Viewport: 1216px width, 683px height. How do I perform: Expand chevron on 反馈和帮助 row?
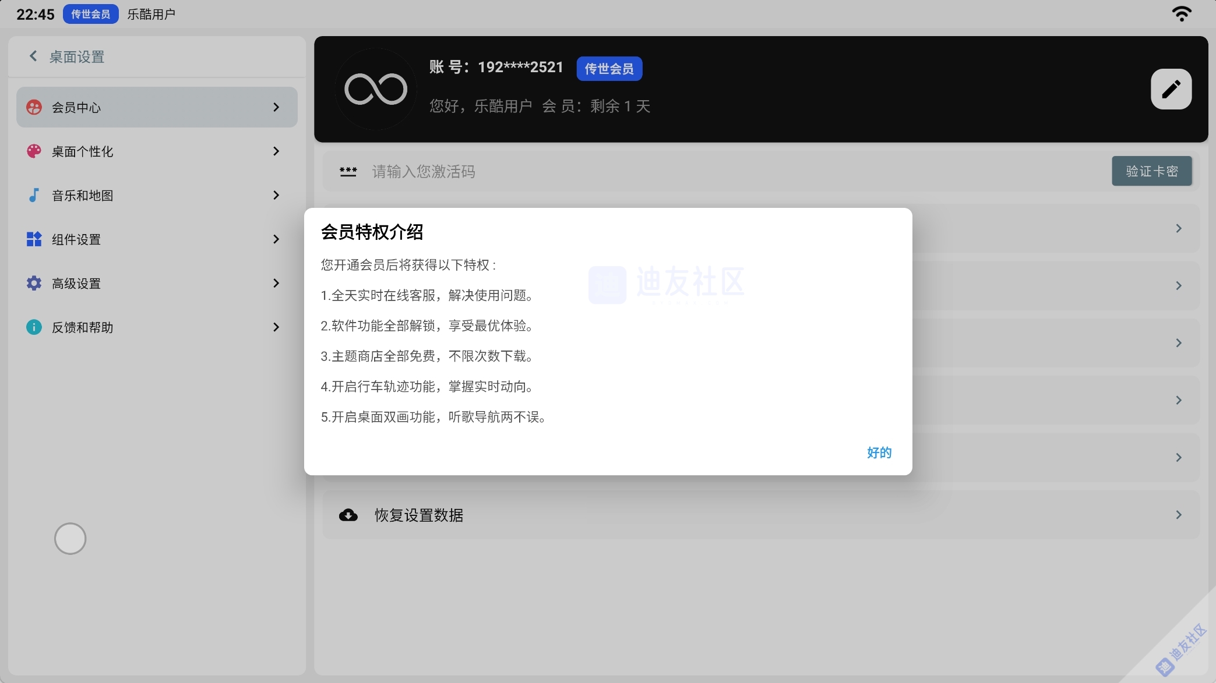click(276, 327)
